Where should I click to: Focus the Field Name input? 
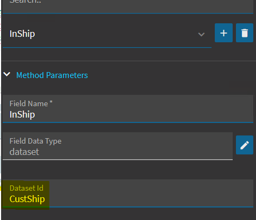pos(128,109)
